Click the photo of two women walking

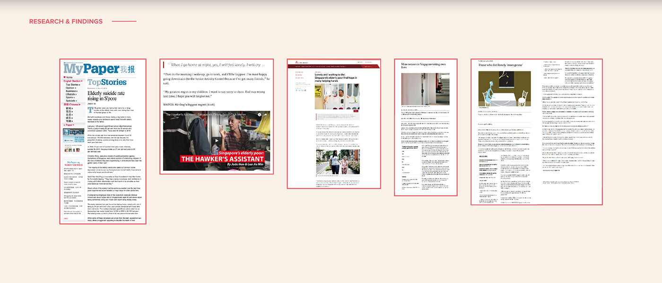pos(338,162)
